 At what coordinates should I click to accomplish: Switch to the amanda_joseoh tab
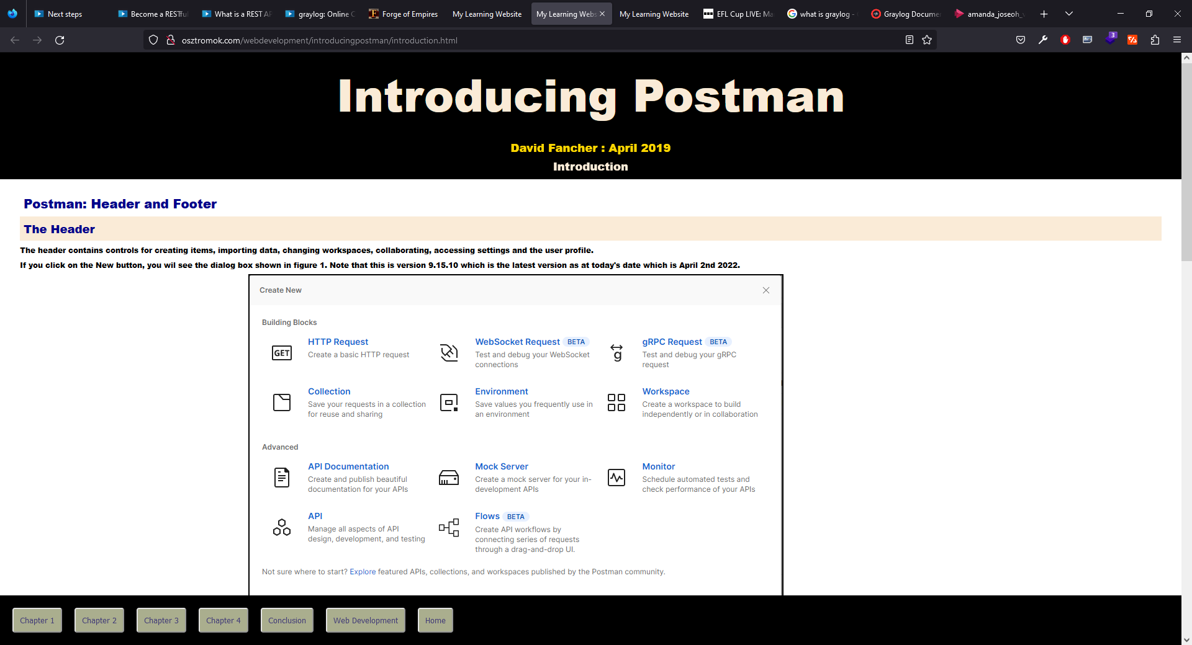click(988, 14)
